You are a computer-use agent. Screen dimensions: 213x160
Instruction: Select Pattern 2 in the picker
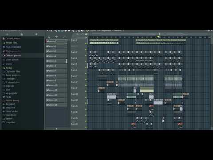56,46
